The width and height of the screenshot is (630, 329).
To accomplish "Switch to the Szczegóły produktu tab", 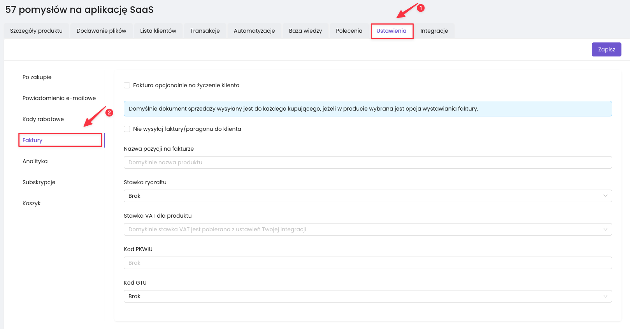I will (x=36, y=31).
